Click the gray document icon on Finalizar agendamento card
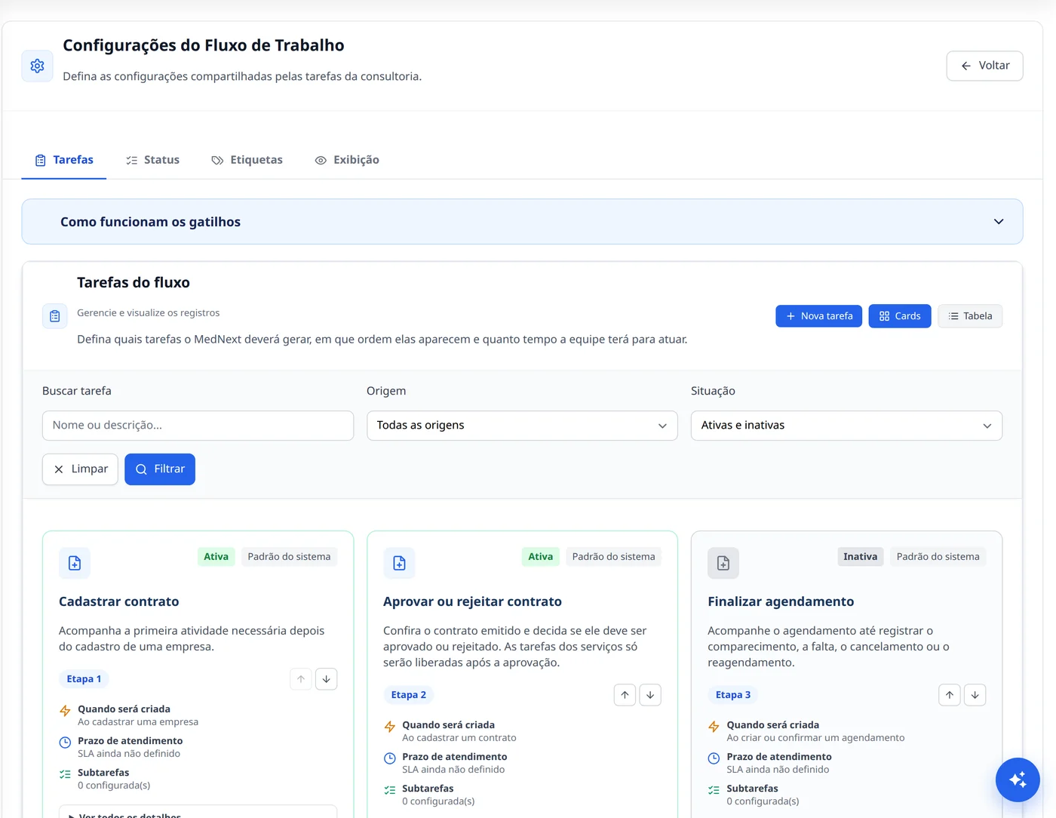The width and height of the screenshot is (1056, 818). [x=723, y=563]
